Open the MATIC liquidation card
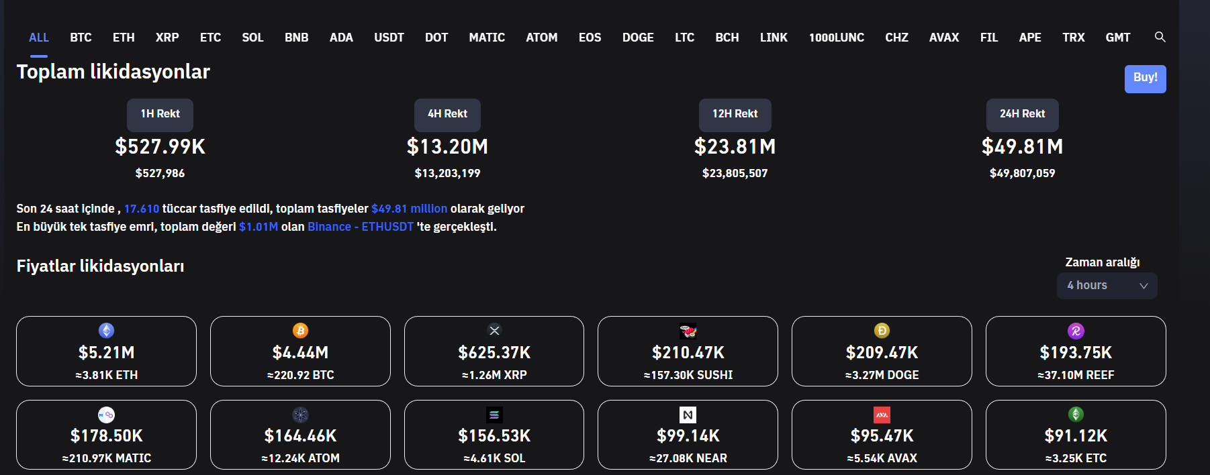The width and height of the screenshot is (1210, 475). (107, 435)
